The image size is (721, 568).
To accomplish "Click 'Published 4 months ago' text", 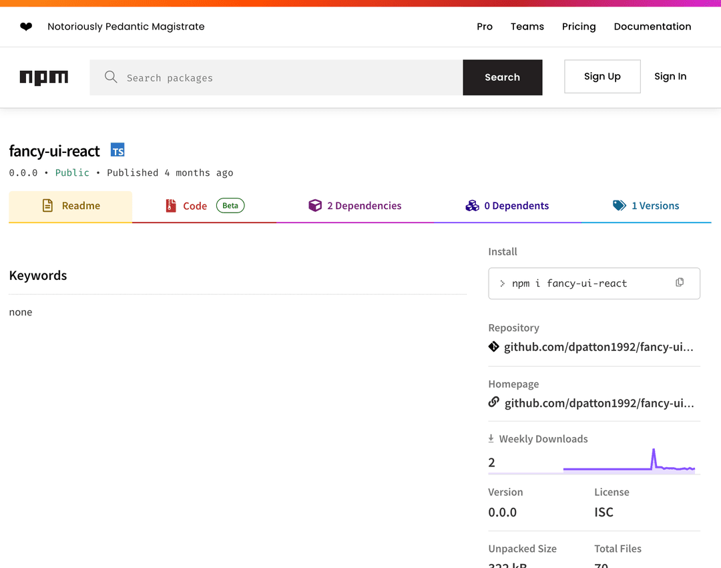I will (x=170, y=172).
